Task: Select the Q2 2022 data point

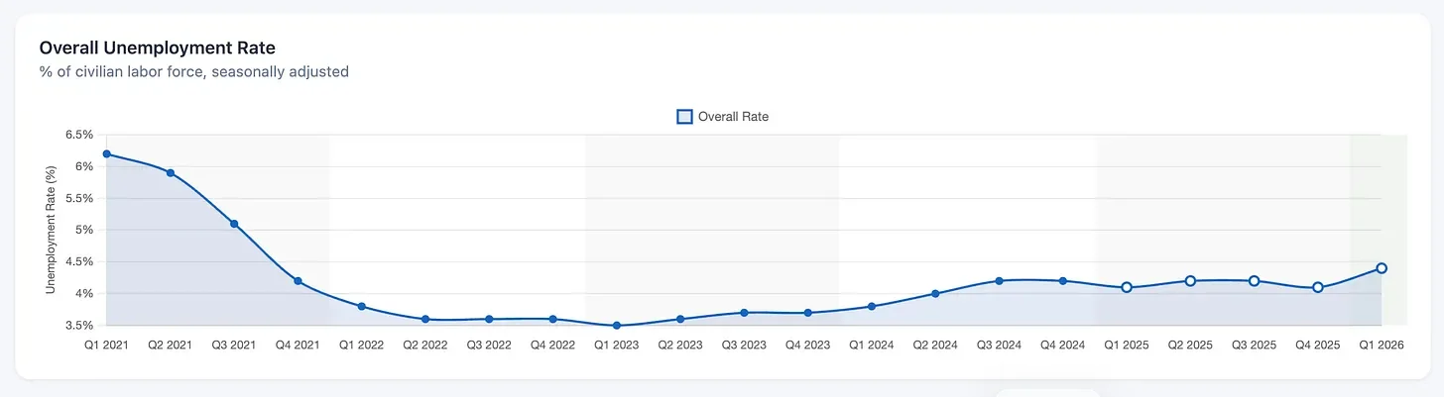Action: [425, 319]
